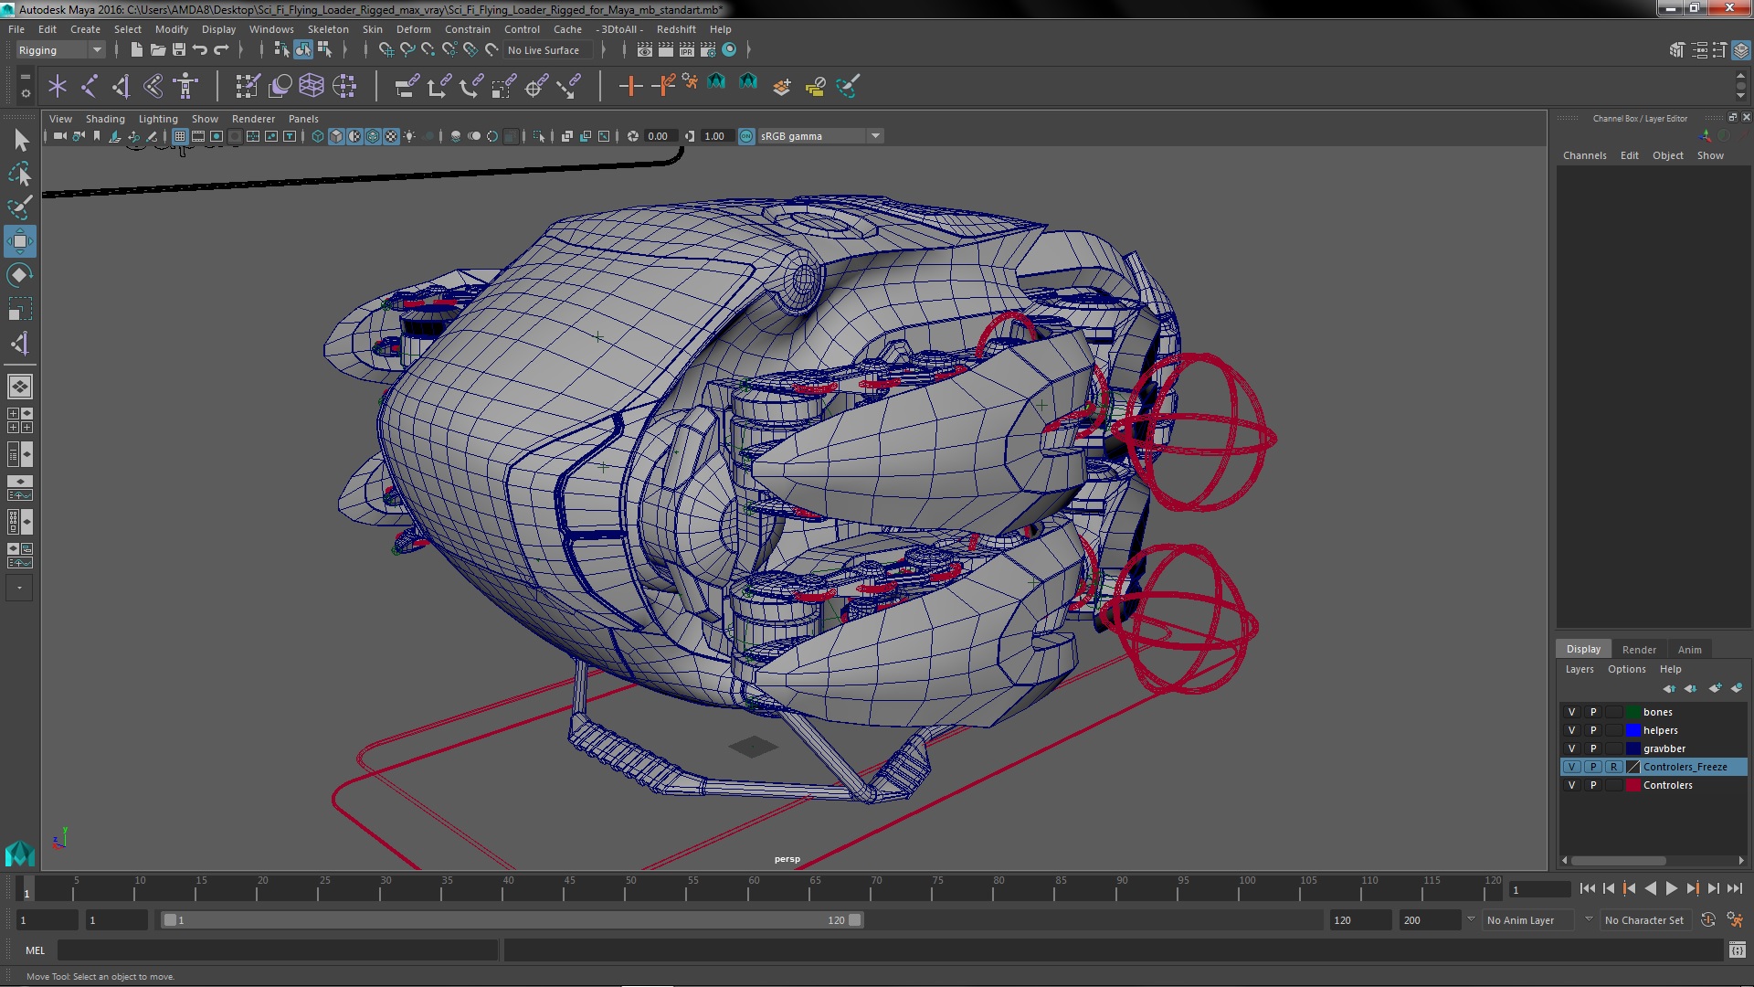
Task: Open the No Live Surface field
Action: tap(548, 50)
